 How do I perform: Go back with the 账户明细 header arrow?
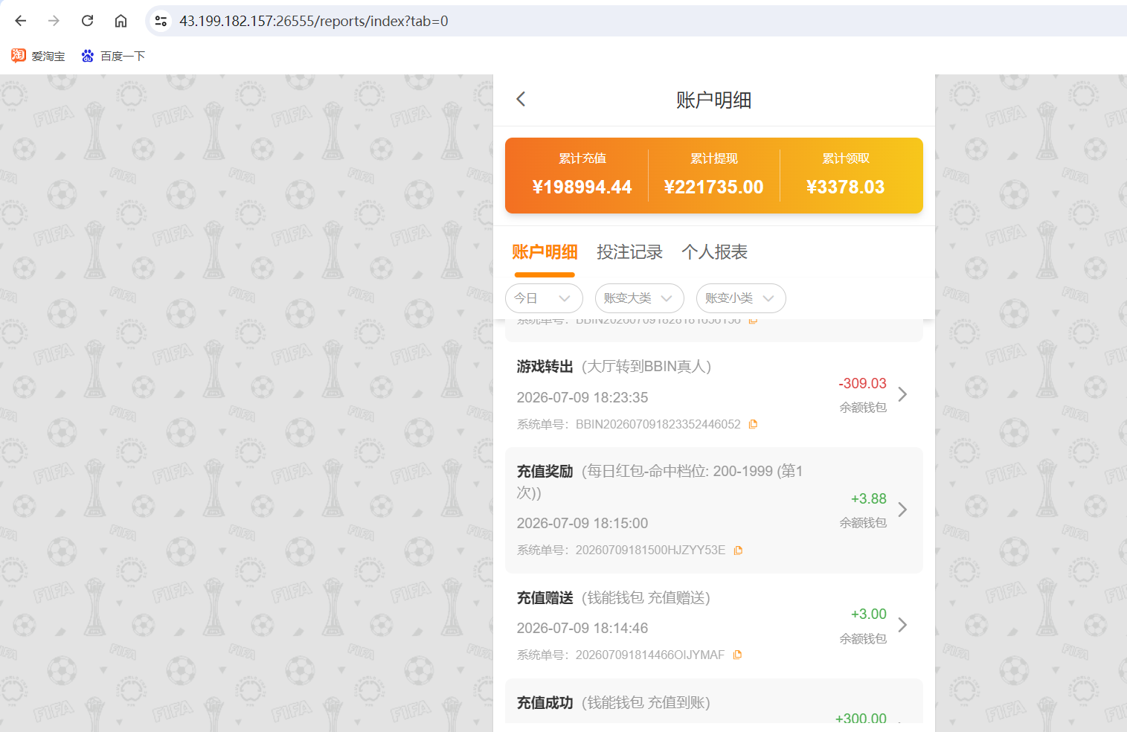point(521,99)
